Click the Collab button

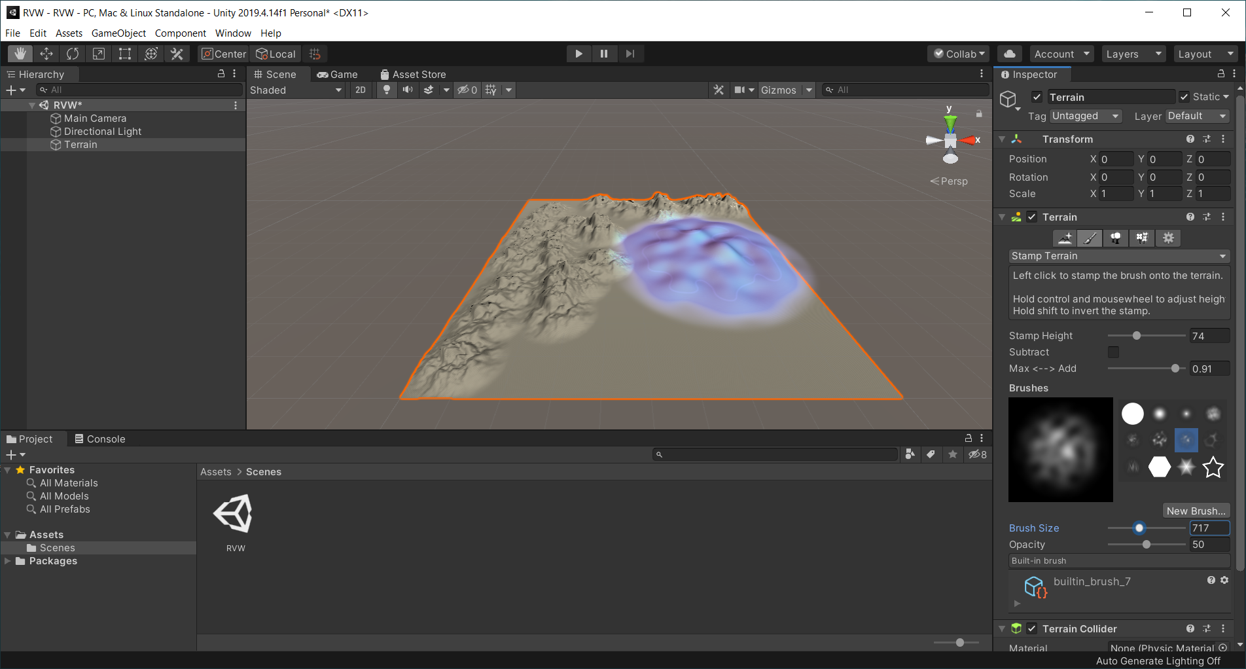coord(959,54)
